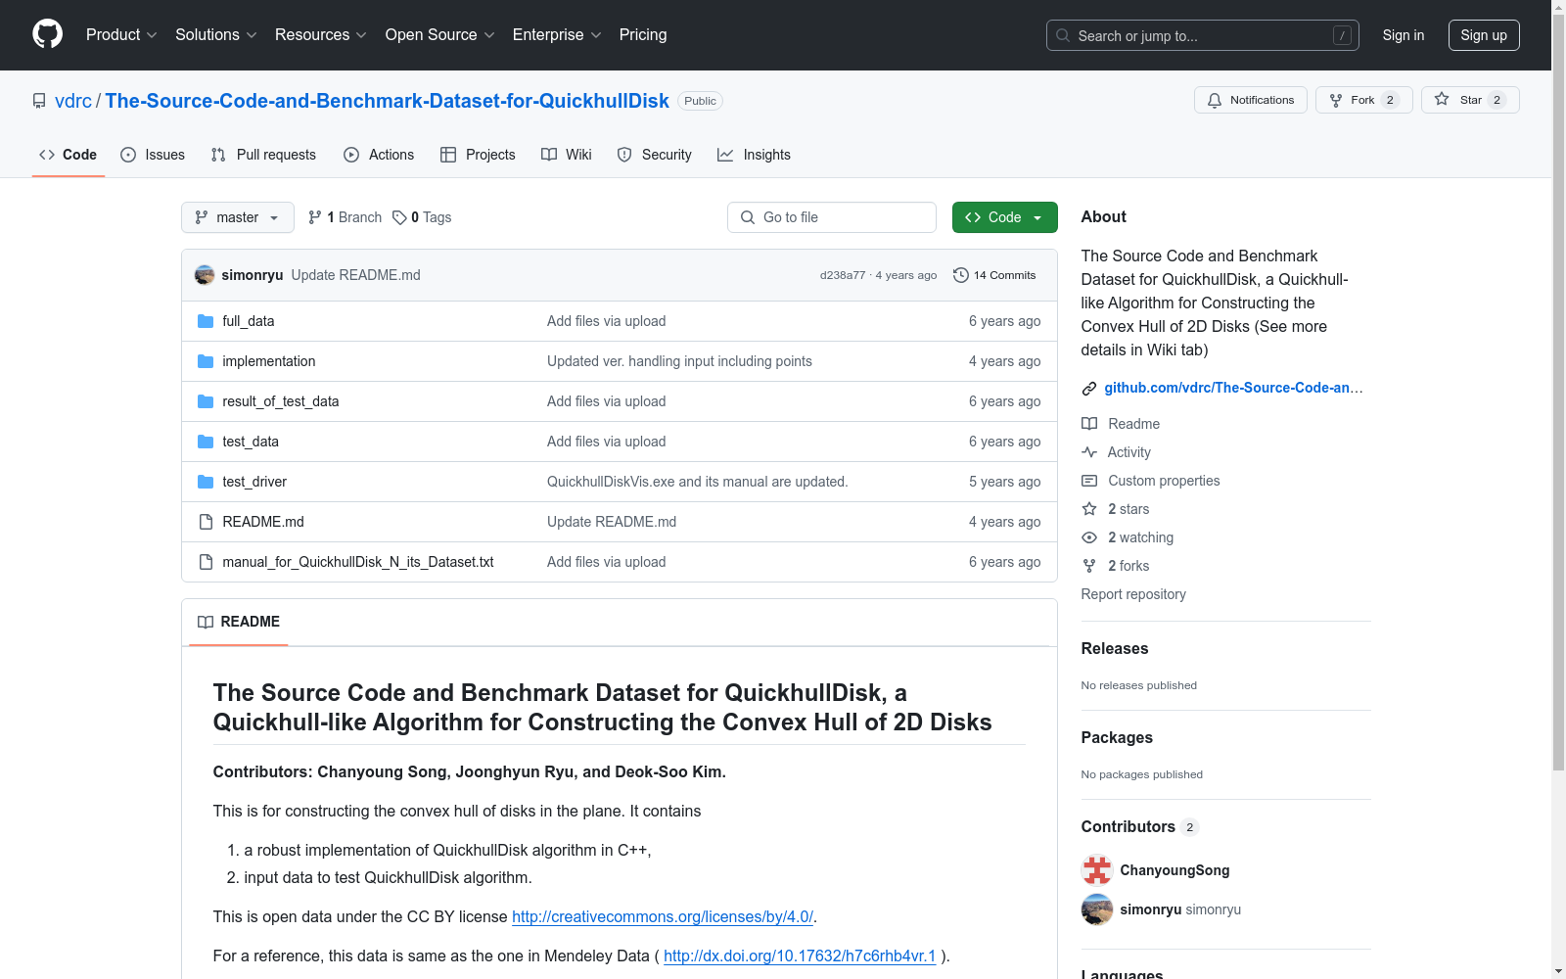Open the 'Updated ver. handling input including points' commit message
1566x979 pixels.
pos(679,361)
